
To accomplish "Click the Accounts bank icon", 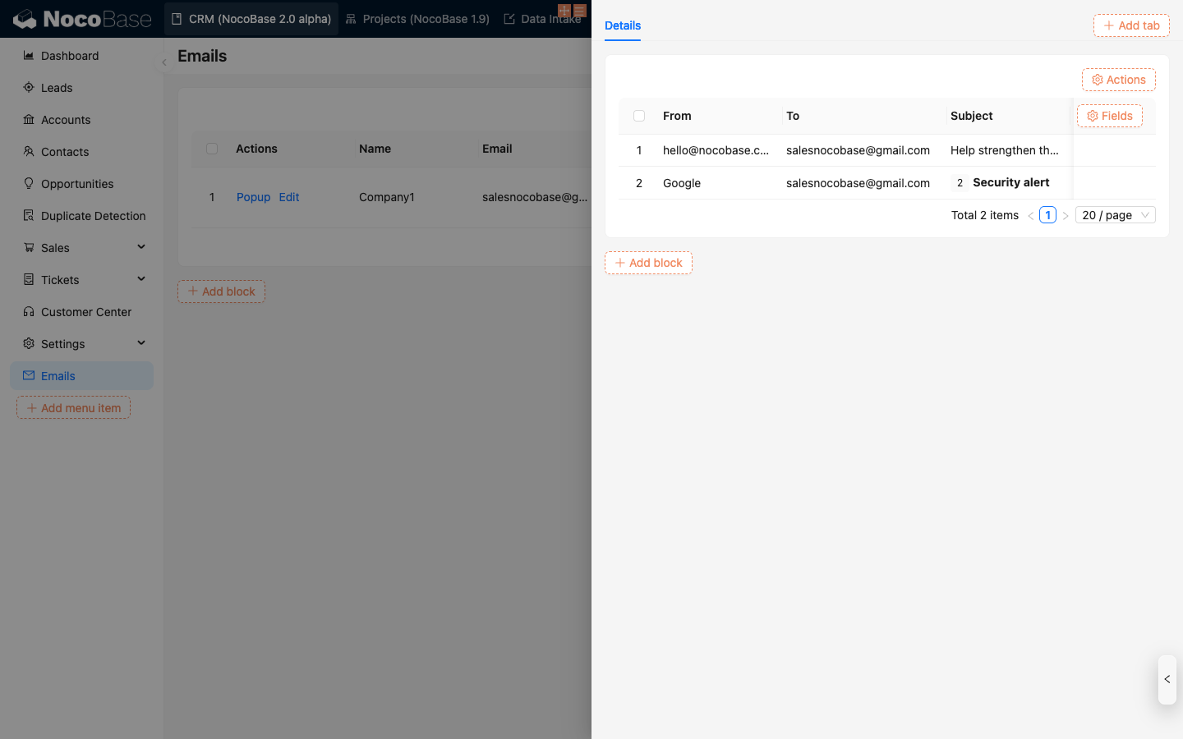I will [29, 120].
